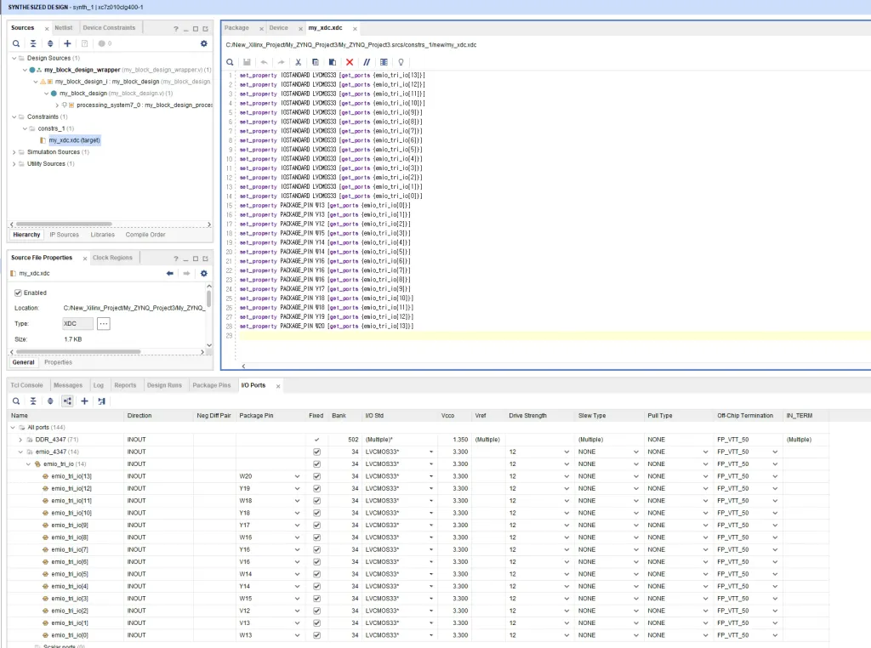This screenshot has width=871, height=648.
Task: Toggle line comments icon in editor toolbar
Action: pyautogui.click(x=367, y=62)
